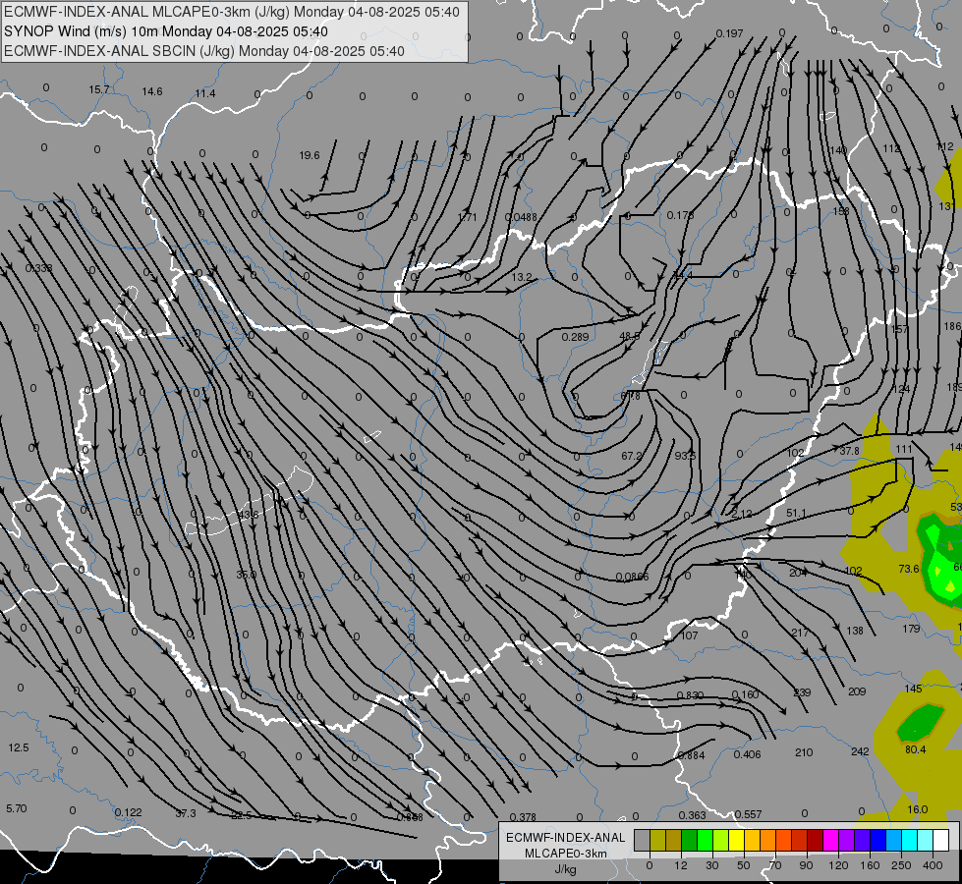Click the legend tick label 30
962x884 pixels.
click(x=711, y=865)
